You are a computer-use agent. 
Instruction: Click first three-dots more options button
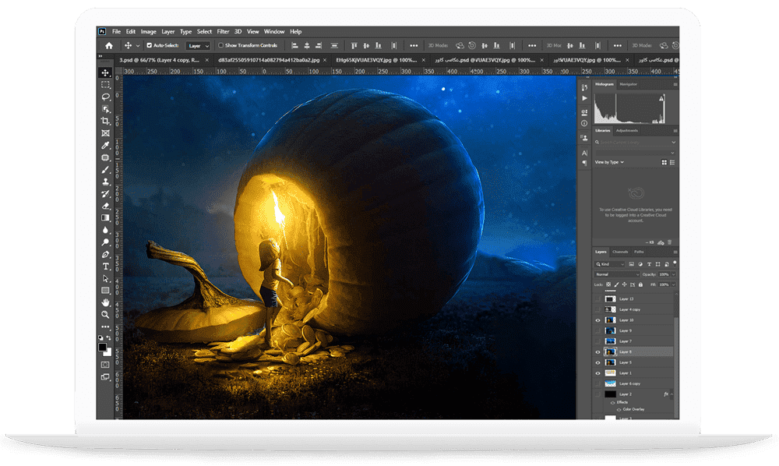pyautogui.click(x=414, y=46)
